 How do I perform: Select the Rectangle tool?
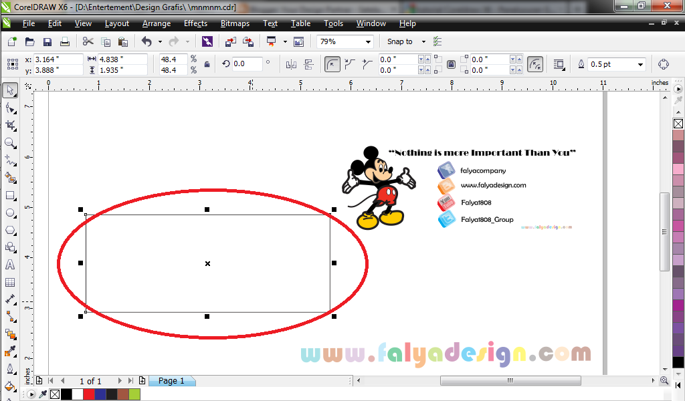click(10, 195)
